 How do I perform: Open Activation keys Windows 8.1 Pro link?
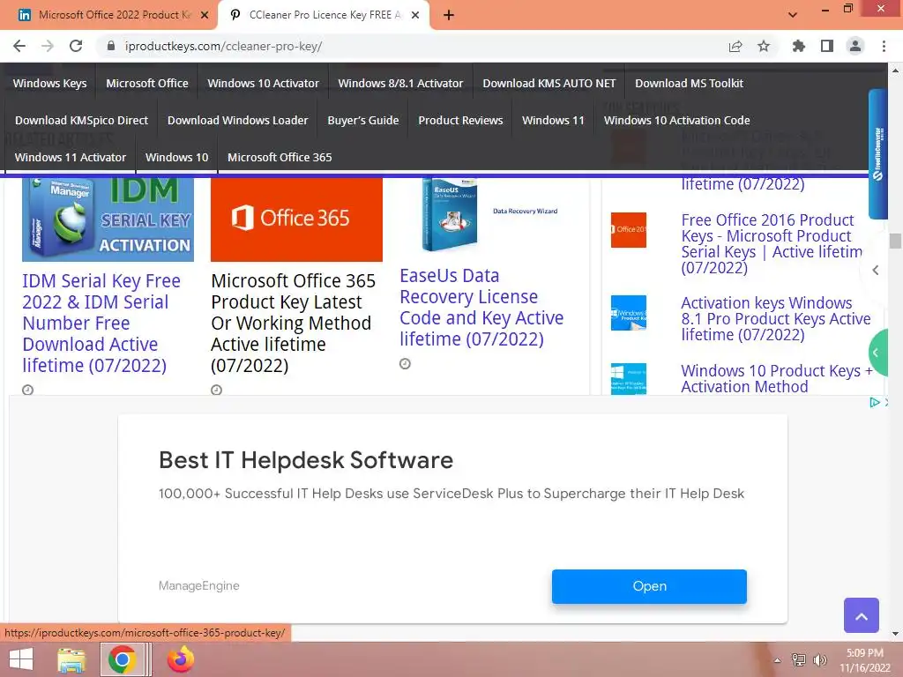776,319
